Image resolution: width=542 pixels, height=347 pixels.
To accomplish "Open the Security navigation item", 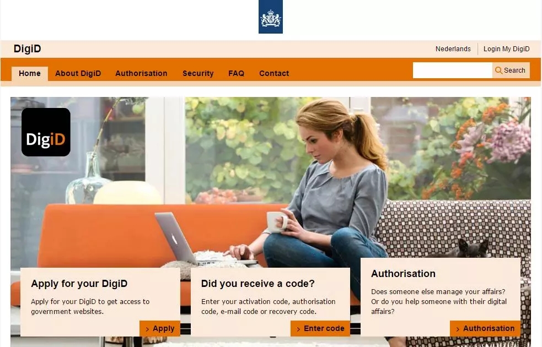I will (x=198, y=74).
